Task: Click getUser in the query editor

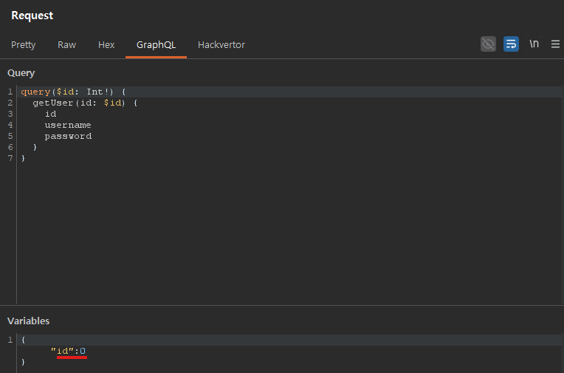Action: [x=50, y=103]
